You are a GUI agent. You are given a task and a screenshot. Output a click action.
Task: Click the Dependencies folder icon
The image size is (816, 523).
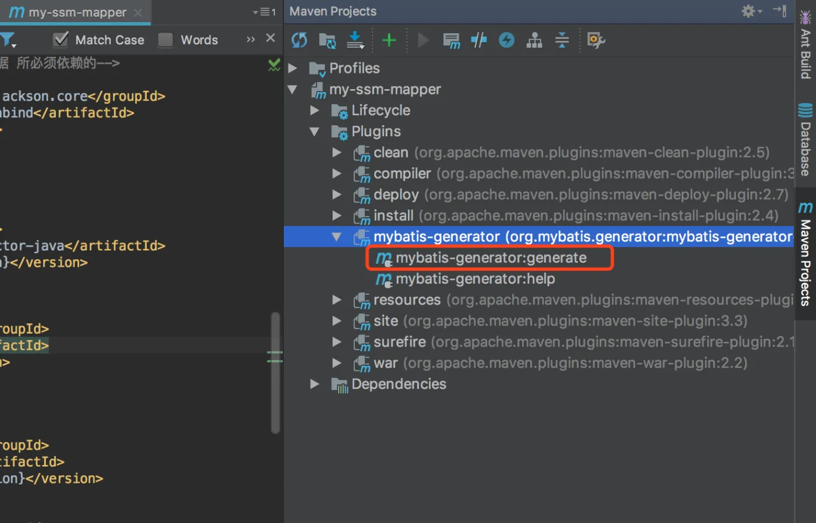[339, 384]
